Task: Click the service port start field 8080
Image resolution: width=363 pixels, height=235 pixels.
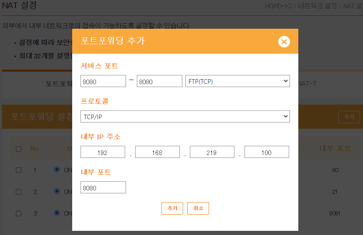Action: pos(103,81)
